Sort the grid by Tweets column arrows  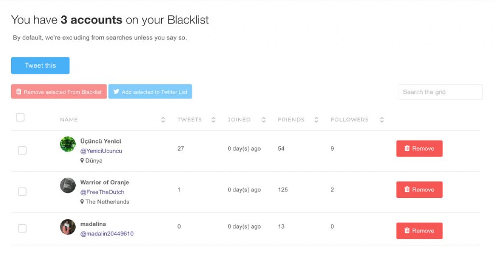[x=213, y=120]
